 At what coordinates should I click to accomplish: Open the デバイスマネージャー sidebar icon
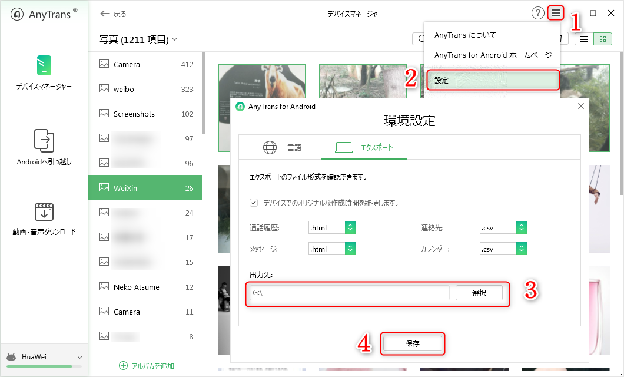[x=44, y=65]
